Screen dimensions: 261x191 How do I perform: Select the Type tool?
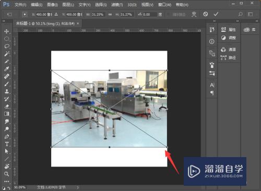7,144
